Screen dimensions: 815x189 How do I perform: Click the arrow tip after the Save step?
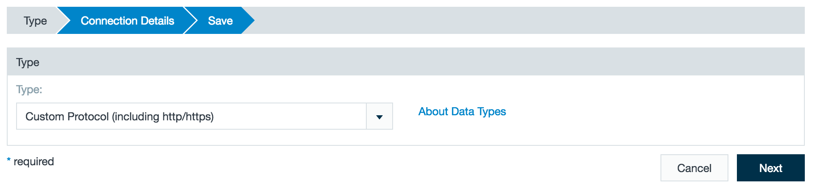point(248,20)
